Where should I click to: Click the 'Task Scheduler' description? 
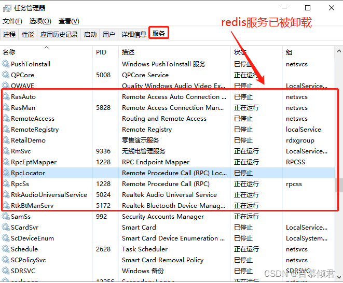[145, 249]
